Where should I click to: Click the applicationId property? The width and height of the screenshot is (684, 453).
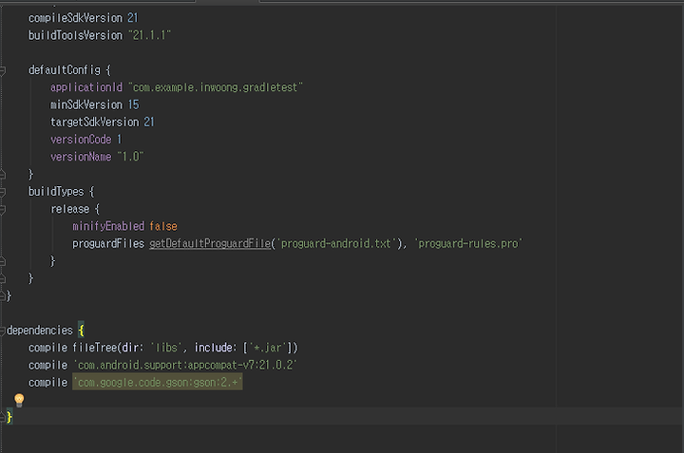pos(86,87)
